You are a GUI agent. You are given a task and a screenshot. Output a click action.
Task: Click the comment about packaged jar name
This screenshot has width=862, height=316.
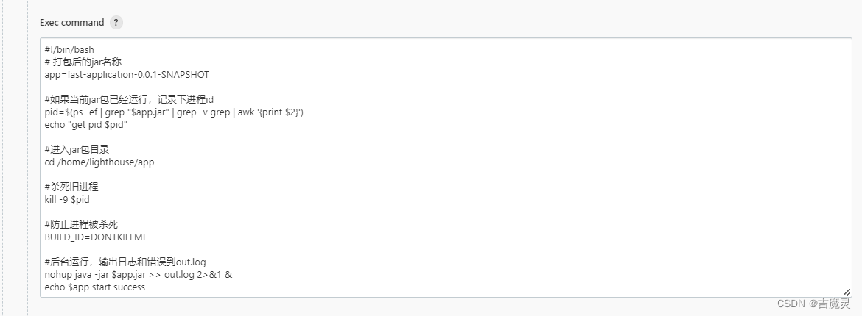(x=83, y=62)
